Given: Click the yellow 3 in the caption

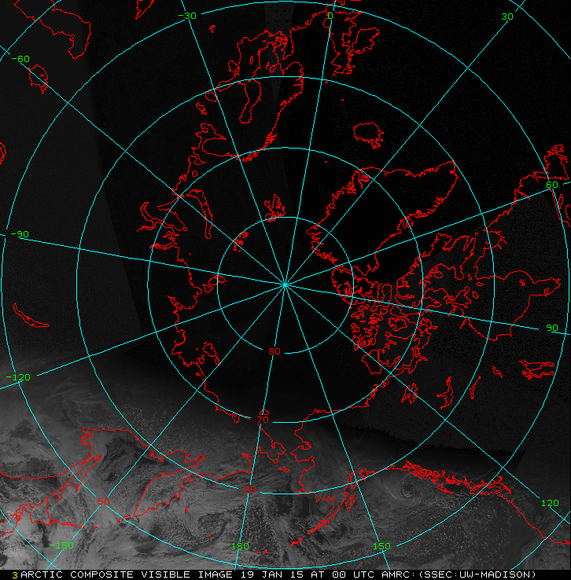Looking at the screenshot, I should [15, 575].
